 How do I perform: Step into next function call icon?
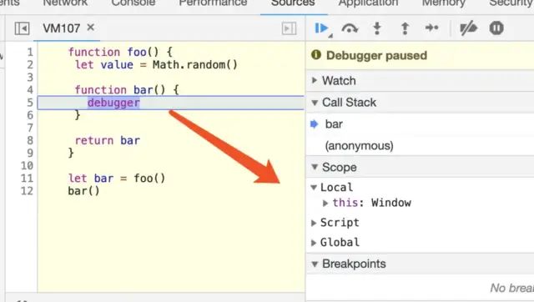coord(377,28)
